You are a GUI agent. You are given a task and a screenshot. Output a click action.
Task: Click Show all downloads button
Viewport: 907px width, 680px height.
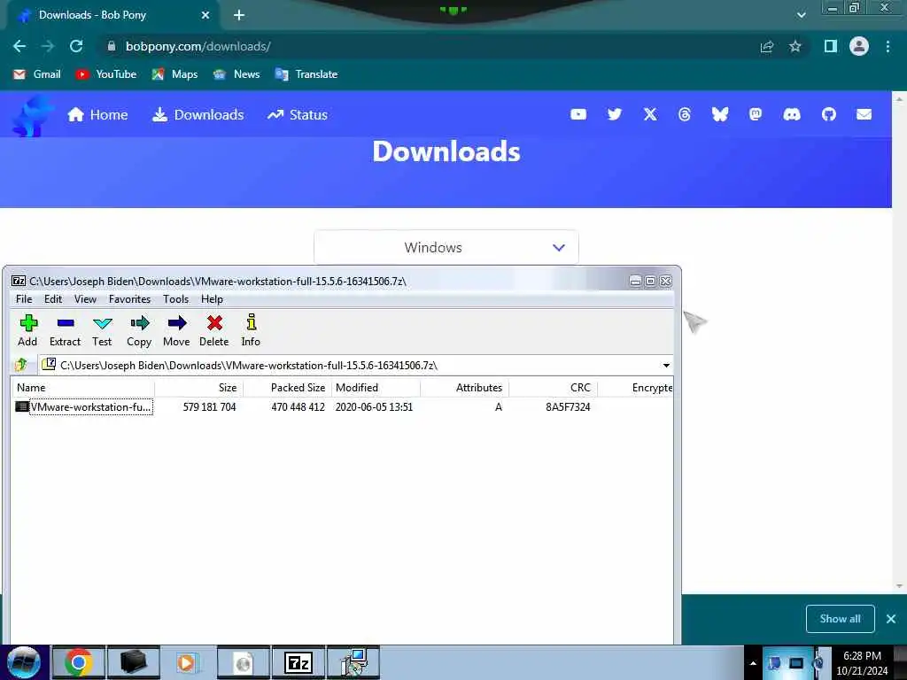pyautogui.click(x=840, y=619)
